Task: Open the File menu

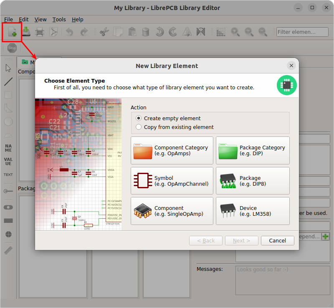Action: point(8,19)
